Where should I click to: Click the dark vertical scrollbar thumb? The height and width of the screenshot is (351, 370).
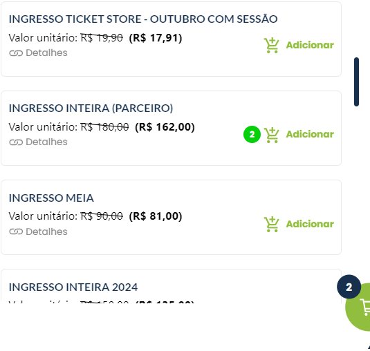coord(356,82)
